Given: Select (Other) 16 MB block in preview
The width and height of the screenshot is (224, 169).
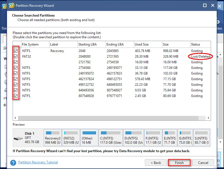Looking at the screenshot, I should [x=89, y=138].
